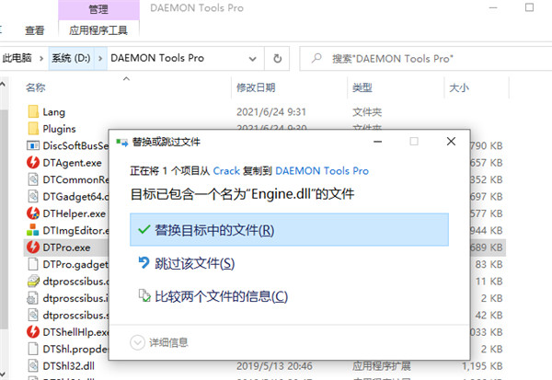Click the blue skip arrow icon
This screenshot has width=552, height=380.
tap(144, 262)
